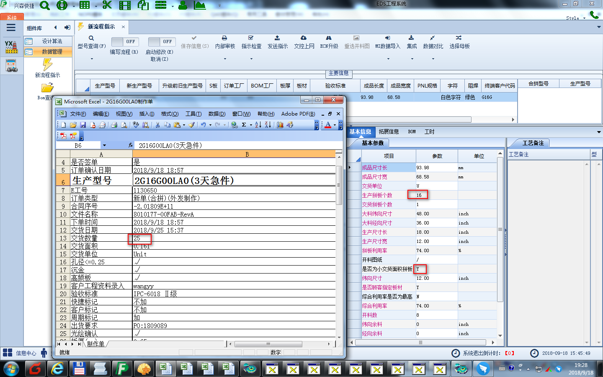Click the green person icon in top toolbar

[183, 5]
